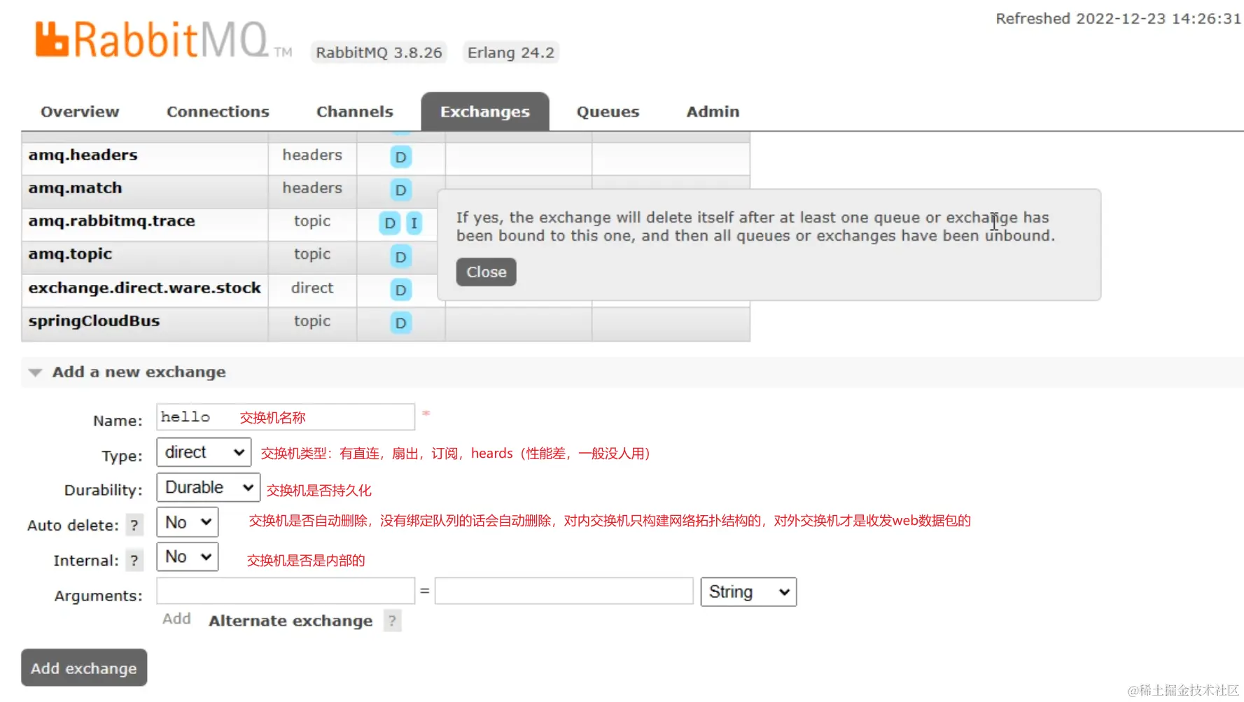Open the Auto delete help question mark
Image resolution: width=1244 pixels, height=702 pixels.
click(134, 525)
